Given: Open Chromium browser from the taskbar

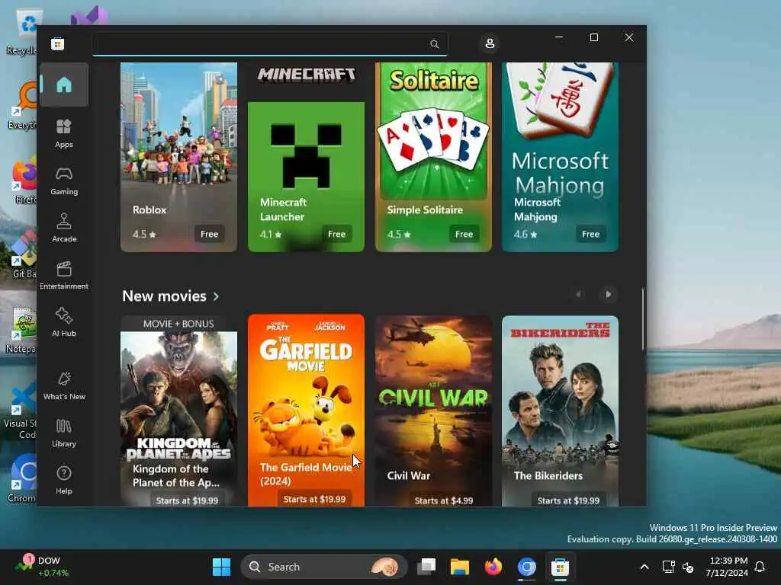Looking at the screenshot, I should click(x=526, y=567).
